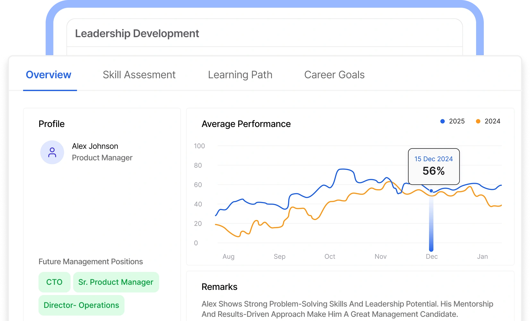Click the Aug axis label
Image resolution: width=530 pixels, height=321 pixels.
coord(228,257)
